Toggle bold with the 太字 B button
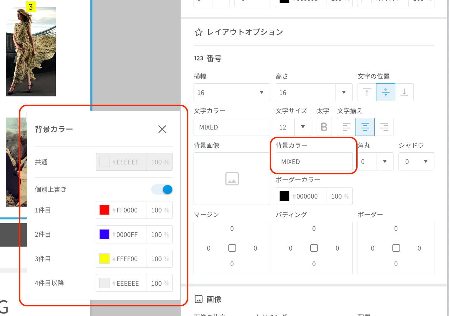The width and height of the screenshot is (449, 316). (324, 127)
